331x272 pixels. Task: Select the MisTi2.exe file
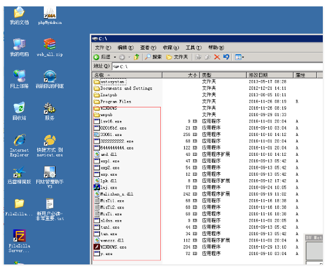pos(109,208)
